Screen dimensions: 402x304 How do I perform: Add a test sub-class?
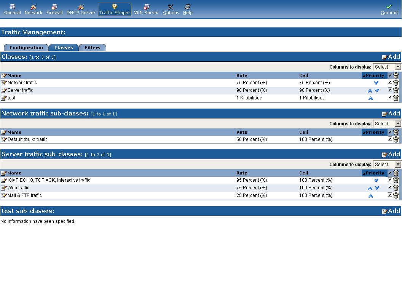pyautogui.click(x=391, y=211)
